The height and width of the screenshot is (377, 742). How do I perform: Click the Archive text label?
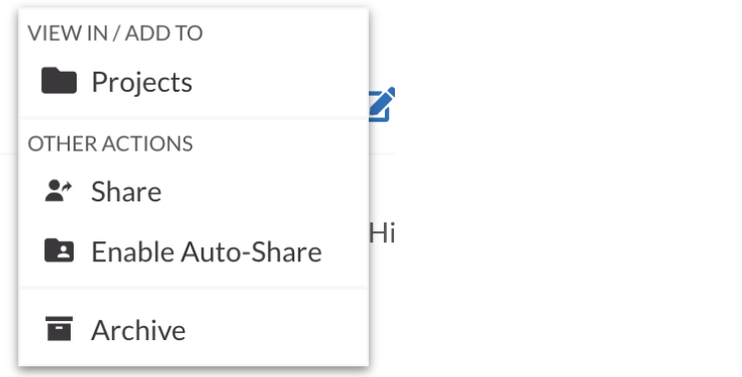139,330
